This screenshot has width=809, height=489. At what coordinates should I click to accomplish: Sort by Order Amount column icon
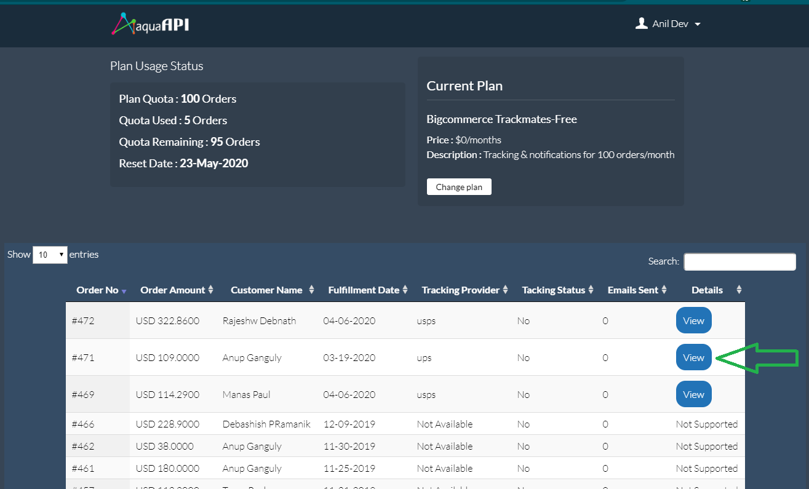pyautogui.click(x=211, y=290)
